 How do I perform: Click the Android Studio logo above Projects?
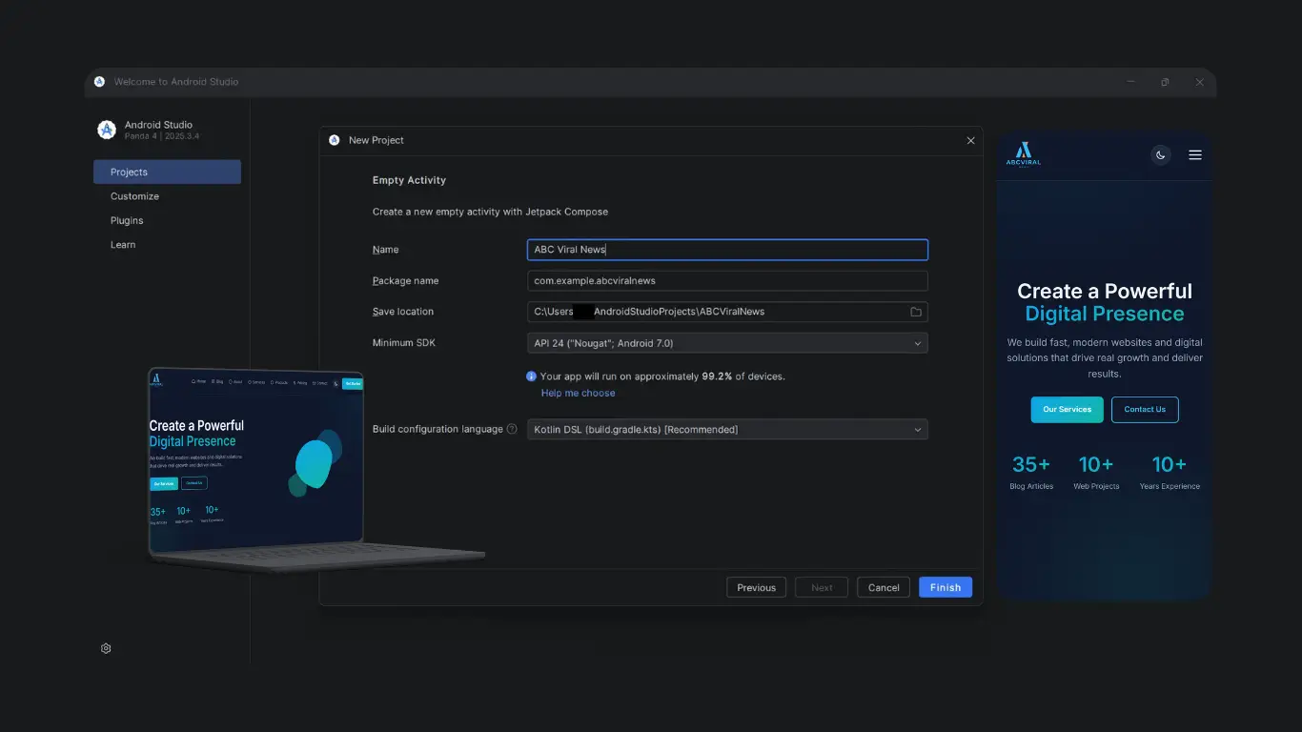pyautogui.click(x=107, y=130)
